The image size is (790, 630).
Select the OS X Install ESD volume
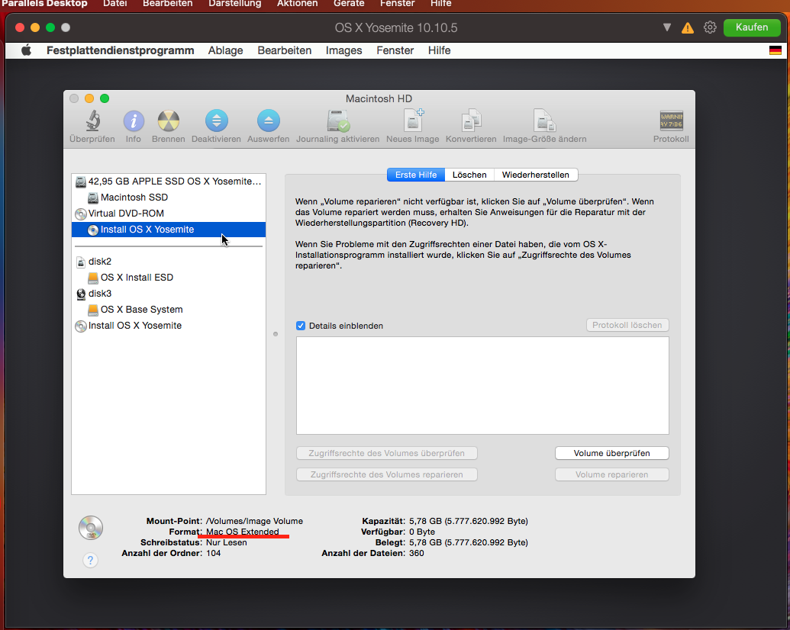tap(169, 278)
